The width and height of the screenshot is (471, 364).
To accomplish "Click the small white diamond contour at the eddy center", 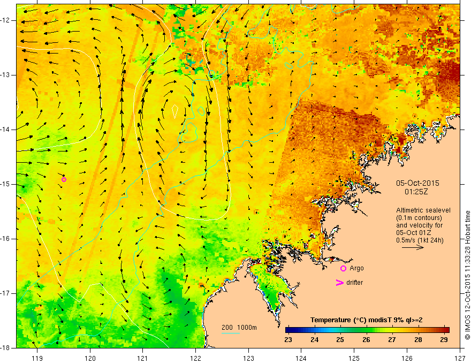I will coord(175,111).
